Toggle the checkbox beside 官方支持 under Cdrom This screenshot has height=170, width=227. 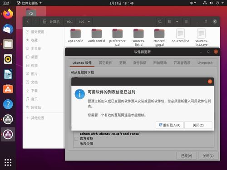pyautogui.click(x=76, y=139)
